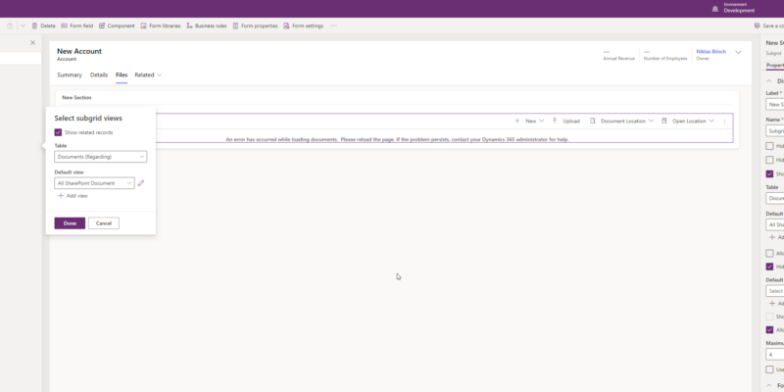
Task: Click the Document Location icon in subgrid
Action: 592,121
